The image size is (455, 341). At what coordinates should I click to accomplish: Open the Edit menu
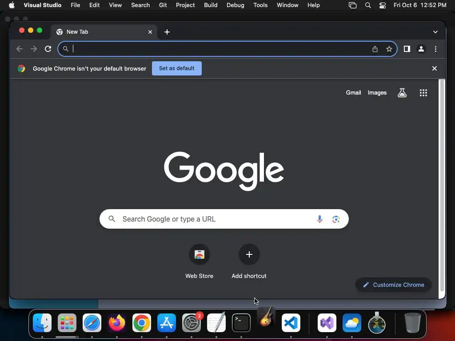click(94, 5)
